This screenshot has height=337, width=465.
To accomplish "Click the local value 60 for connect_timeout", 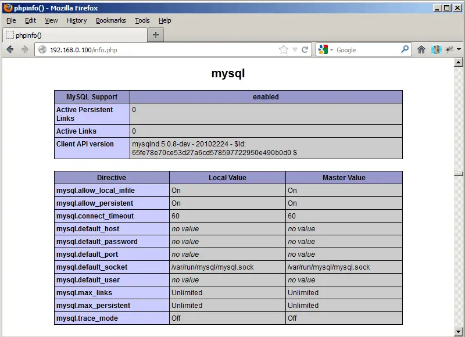I will [176, 216].
